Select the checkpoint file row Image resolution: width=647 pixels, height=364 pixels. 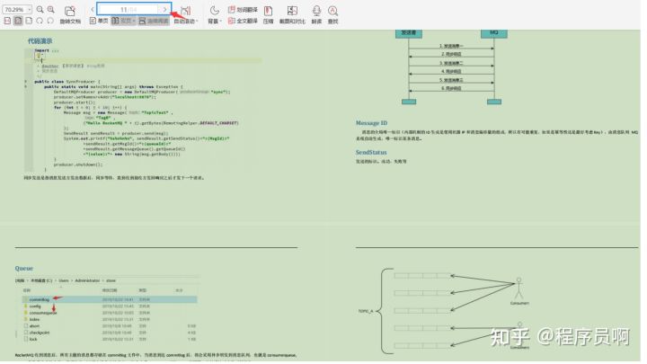110,333
